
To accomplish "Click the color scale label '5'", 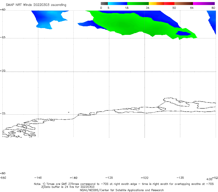I will pos(108,8).
